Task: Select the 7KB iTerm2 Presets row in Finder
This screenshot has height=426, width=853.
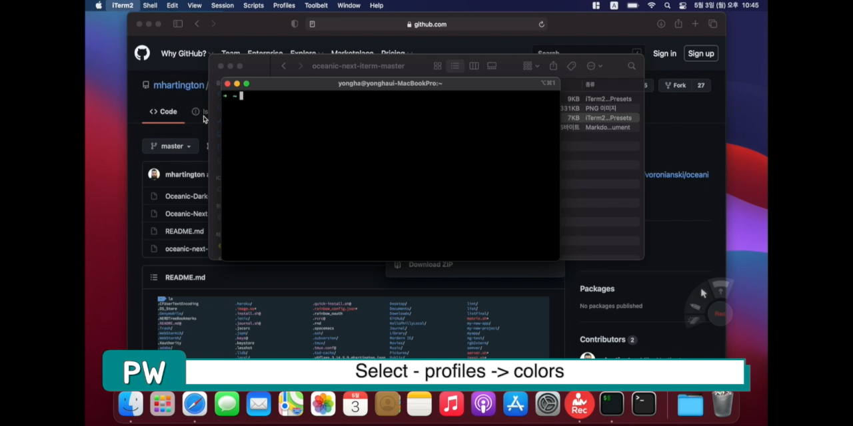Action: tap(600, 118)
